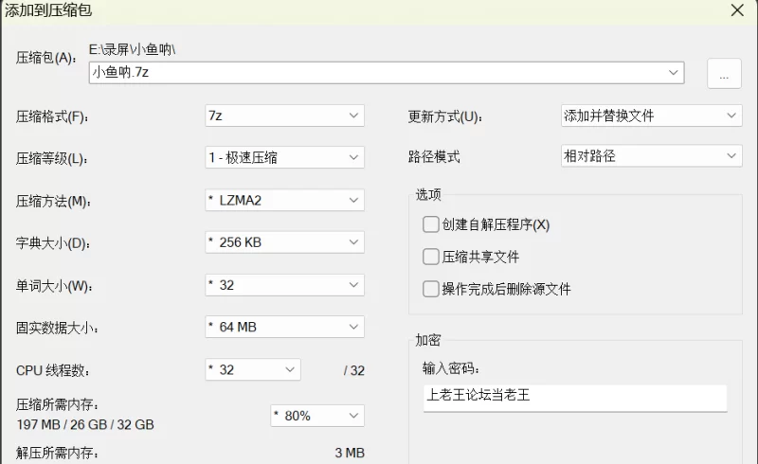Click the browse (...) button for archive path
This screenshot has height=464, width=758.
pyautogui.click(x=724, y=75)
